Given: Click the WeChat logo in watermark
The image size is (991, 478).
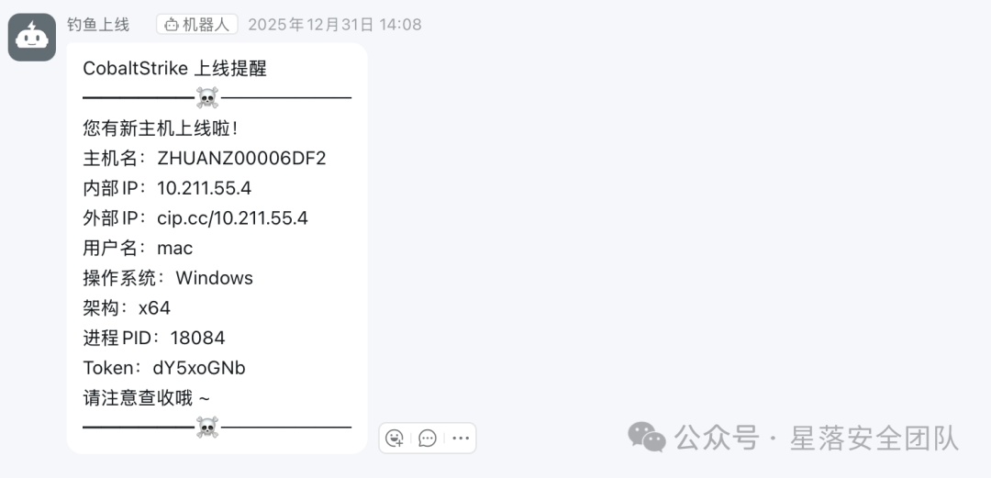Looking at the screenshot, I should (647, 438).
